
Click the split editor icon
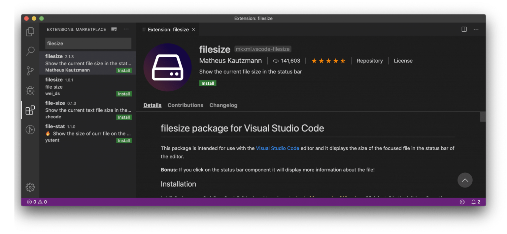[x=464, y=29]
